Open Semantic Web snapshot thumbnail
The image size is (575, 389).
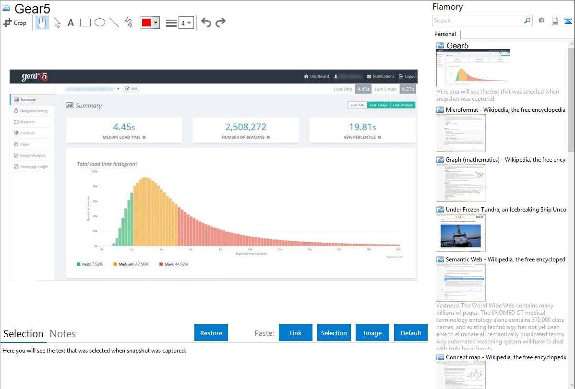[x=461, y=283]
